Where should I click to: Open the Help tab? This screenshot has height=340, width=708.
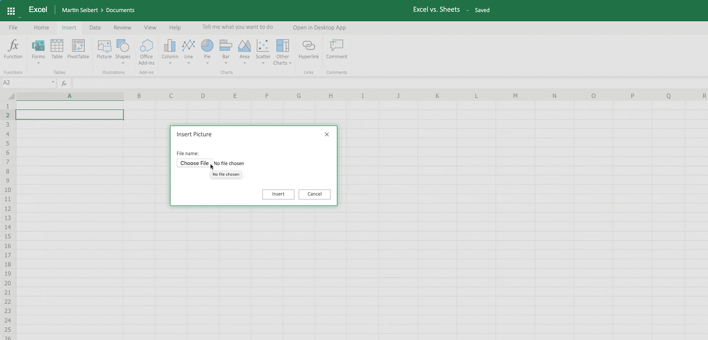175,28
